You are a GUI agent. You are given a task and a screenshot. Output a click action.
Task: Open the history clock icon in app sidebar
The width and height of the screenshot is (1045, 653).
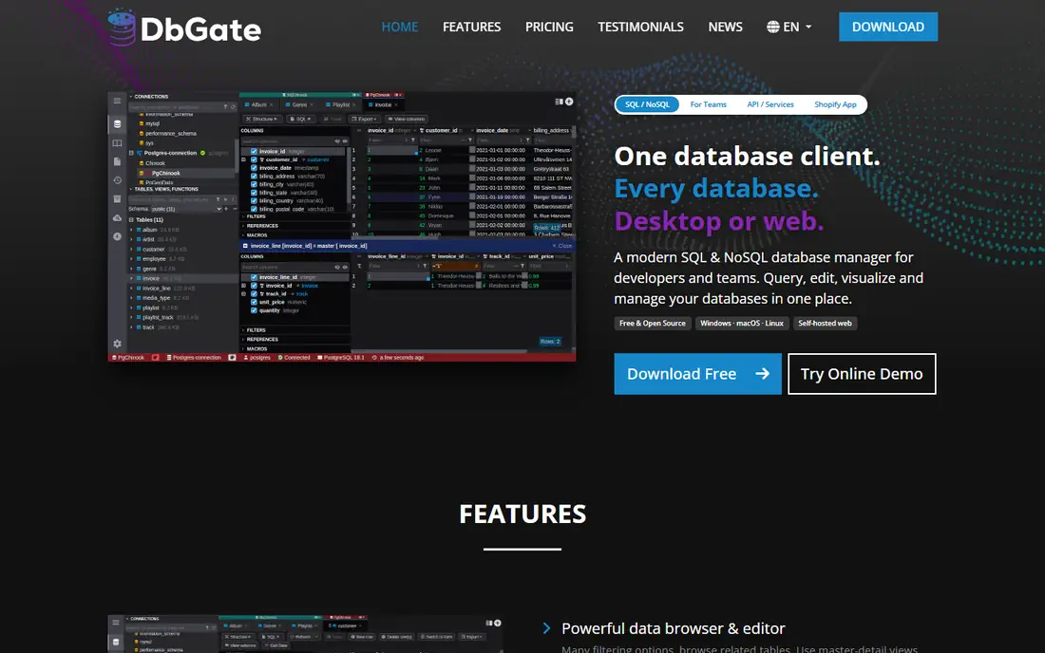click(x=117, y=179)
